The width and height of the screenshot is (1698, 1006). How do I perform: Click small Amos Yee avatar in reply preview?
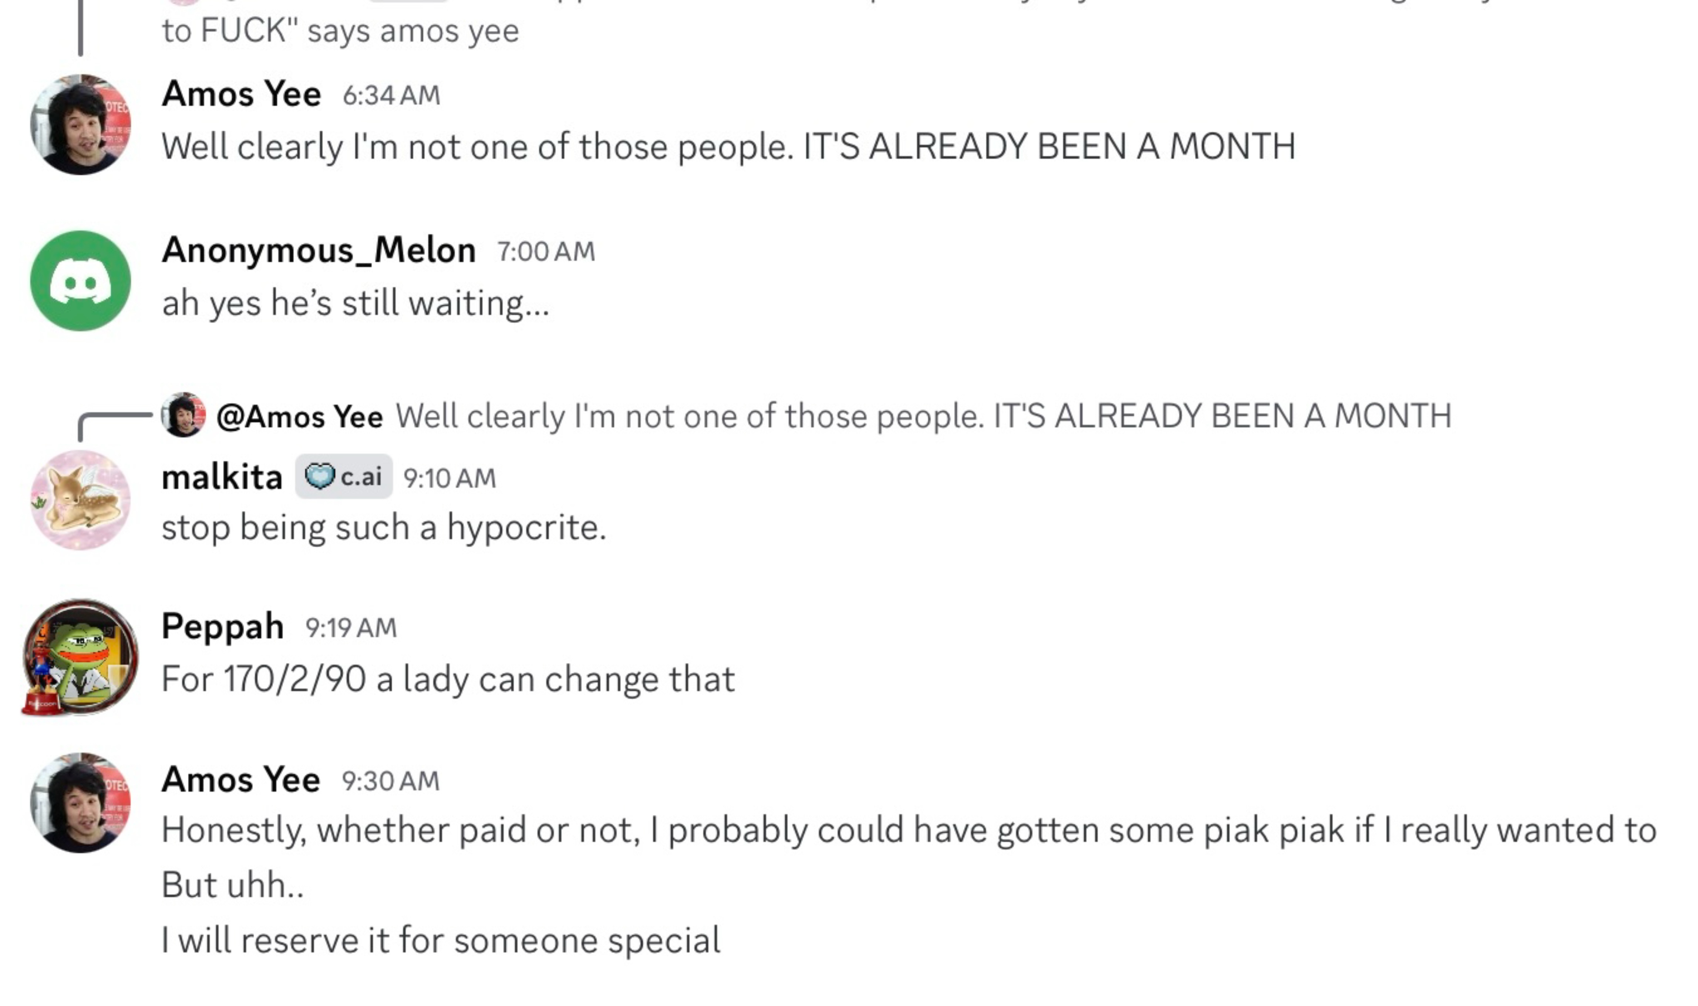click(x=183, y=415)
